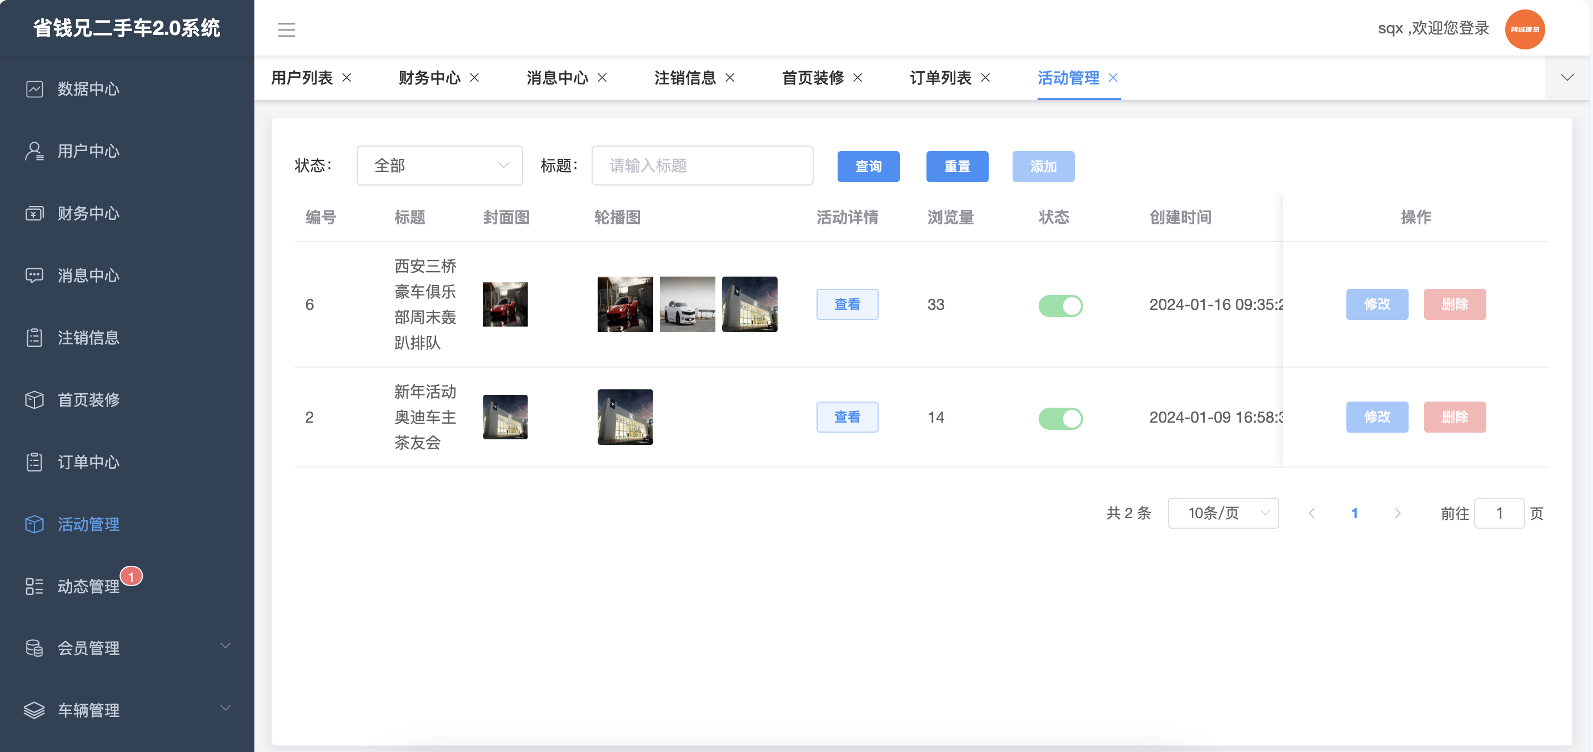Switch to the 订单列表 tab
The width and height of the screenshot is (1593, 752).
pyautogui.click(x=940, y=77)
